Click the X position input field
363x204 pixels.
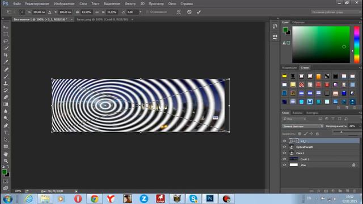(39, 12)
